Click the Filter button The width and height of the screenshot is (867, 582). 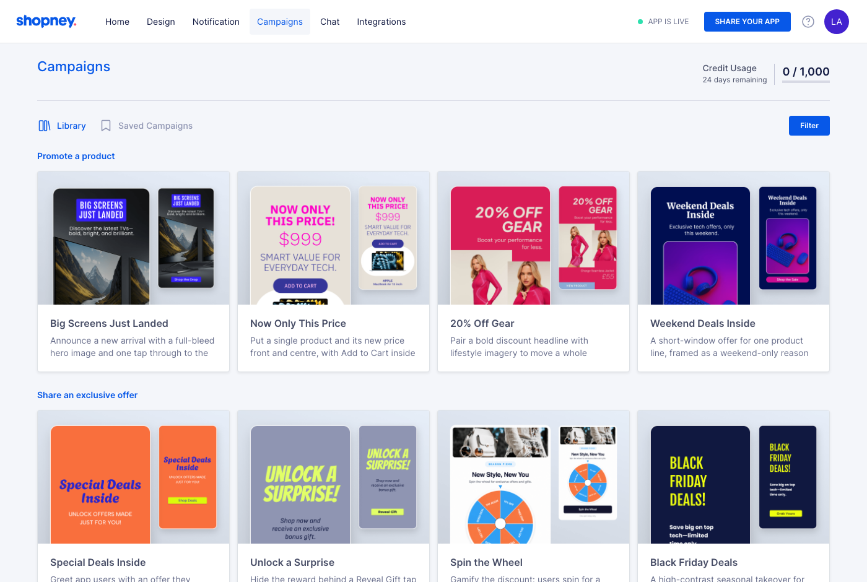click(809, 126)
